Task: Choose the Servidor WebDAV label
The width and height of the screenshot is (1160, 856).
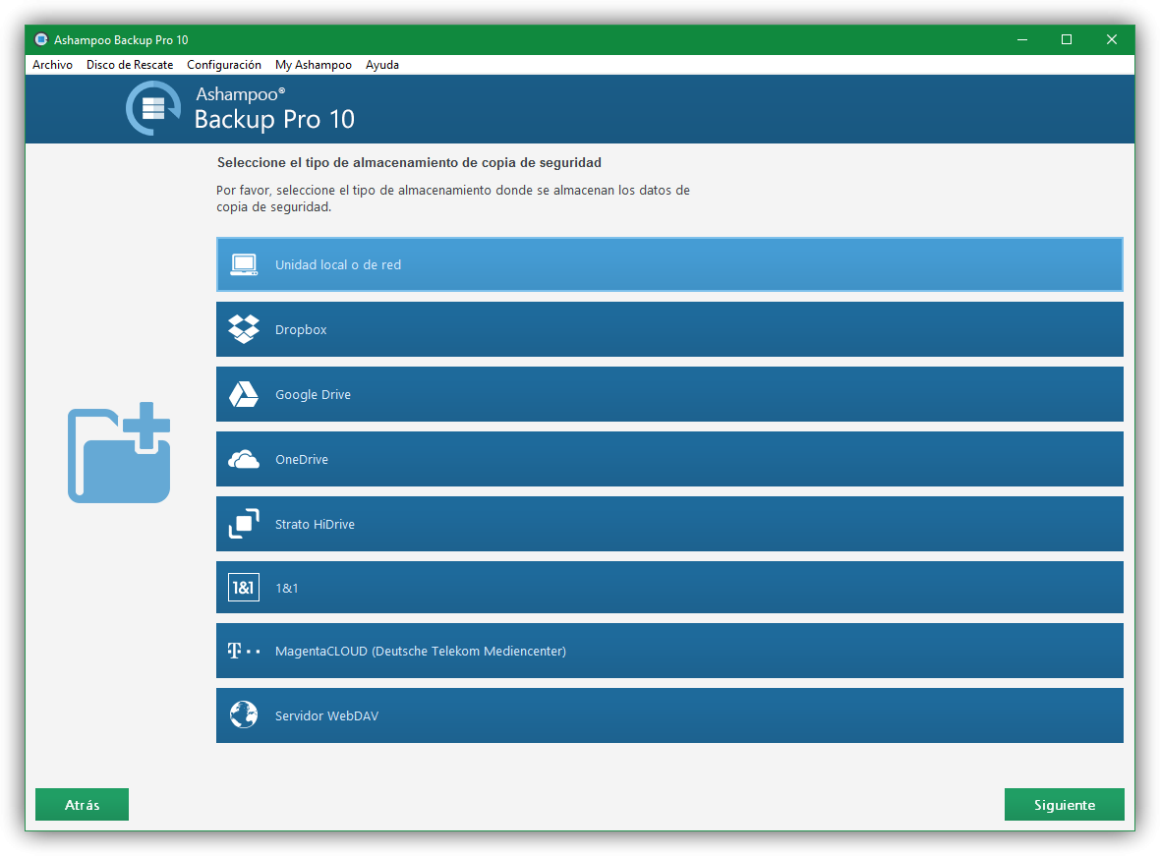Action: click(x=326, y=716)
